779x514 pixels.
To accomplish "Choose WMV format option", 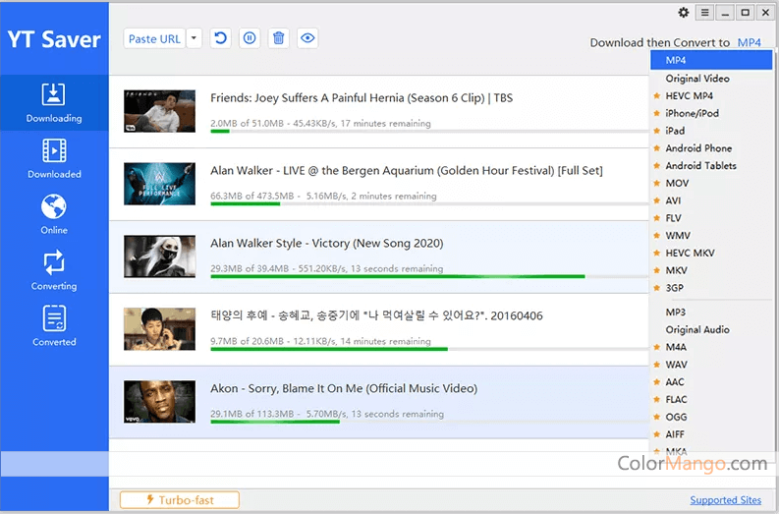I will coord(711,235).
